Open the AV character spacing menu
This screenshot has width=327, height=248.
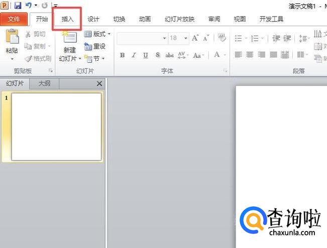183,55
